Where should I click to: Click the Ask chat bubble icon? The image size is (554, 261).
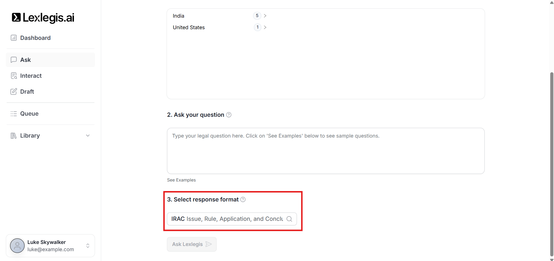click(14, 60)
